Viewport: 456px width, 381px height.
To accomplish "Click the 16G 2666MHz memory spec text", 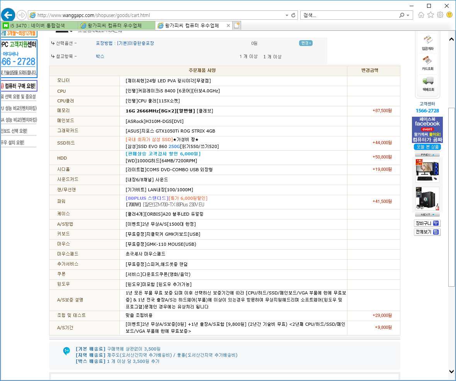I will (x=169, y=111).
